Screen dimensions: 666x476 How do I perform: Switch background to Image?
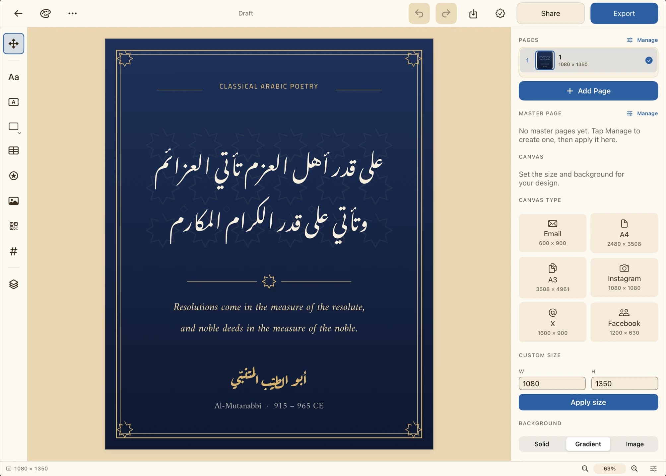pos(634,444)
